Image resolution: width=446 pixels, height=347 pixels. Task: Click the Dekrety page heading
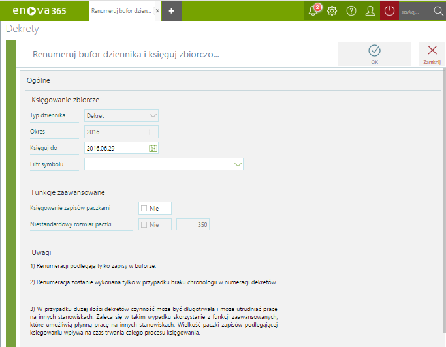(22, 29)
